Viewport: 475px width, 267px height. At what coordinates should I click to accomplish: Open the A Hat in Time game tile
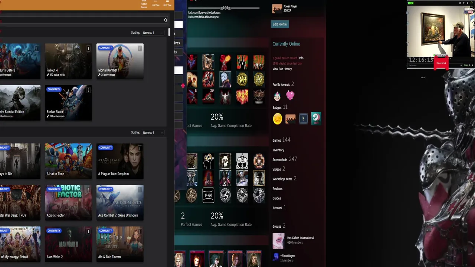[68, 161]
